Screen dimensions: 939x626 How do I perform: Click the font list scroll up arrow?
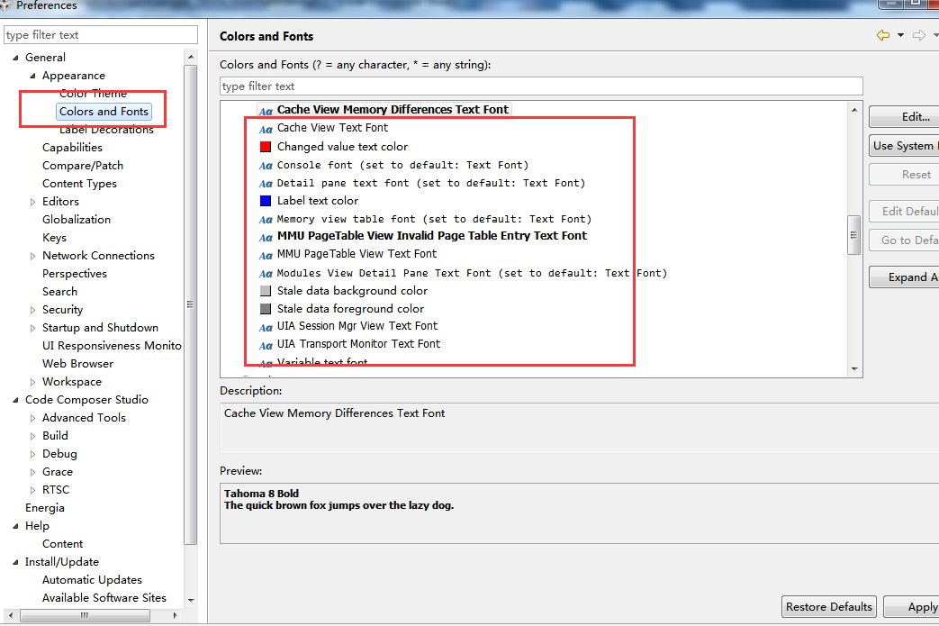854,110
